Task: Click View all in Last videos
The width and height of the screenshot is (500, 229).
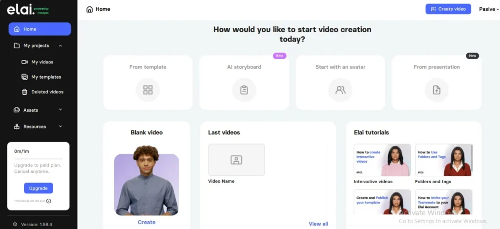Action: coord(318,224)
